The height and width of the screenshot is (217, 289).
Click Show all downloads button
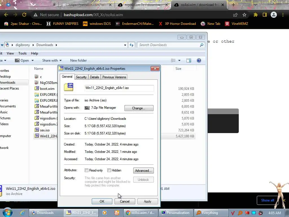click(268, 200)
